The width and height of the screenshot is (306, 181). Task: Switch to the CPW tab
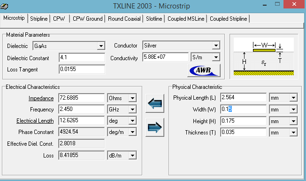point(59,19)
